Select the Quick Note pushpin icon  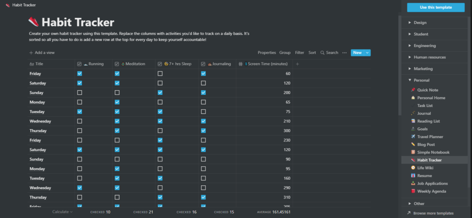click(413, 90)
